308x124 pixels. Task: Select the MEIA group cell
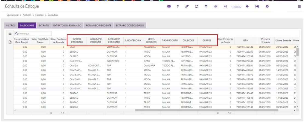(77, 47)
